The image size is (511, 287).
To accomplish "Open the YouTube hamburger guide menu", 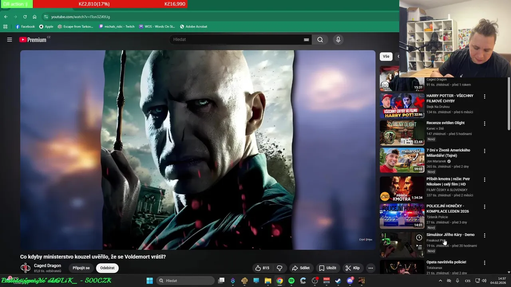I will point(10,39).
